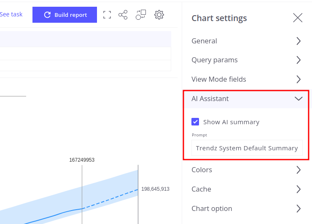Click the 198,645,913 forecast value label
This screenshot has width=312, height=224.
click(x=155, y=189)
